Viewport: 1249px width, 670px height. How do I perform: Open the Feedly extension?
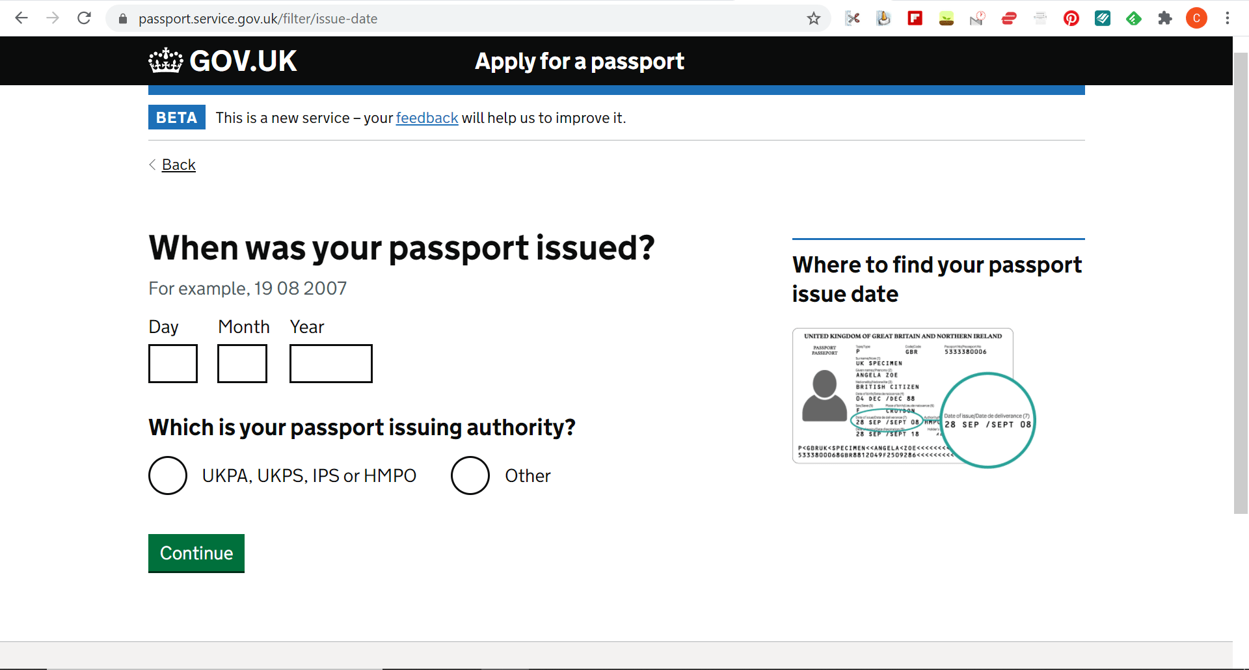pos(1134,18)
